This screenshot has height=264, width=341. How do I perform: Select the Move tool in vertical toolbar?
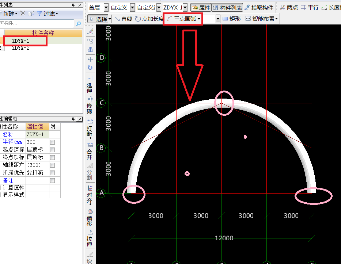(x=90, y=59)
